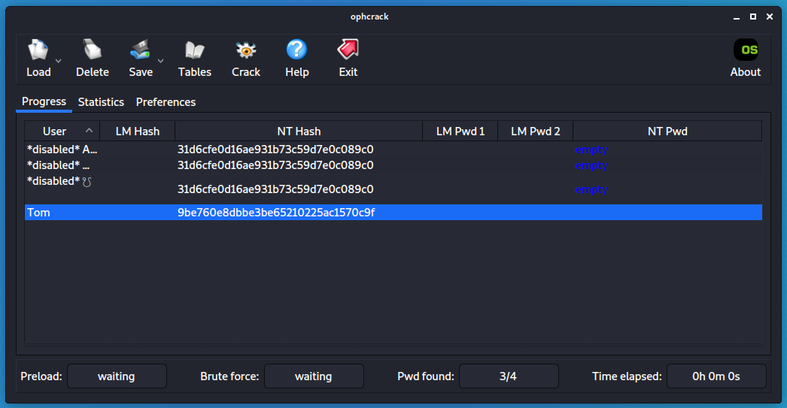Expand the Save dropdown arrow
This screenshot has width=787, height=408.
pos(161,60)
